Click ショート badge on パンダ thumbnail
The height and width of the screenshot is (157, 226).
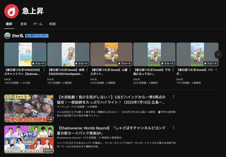point(210,63)
